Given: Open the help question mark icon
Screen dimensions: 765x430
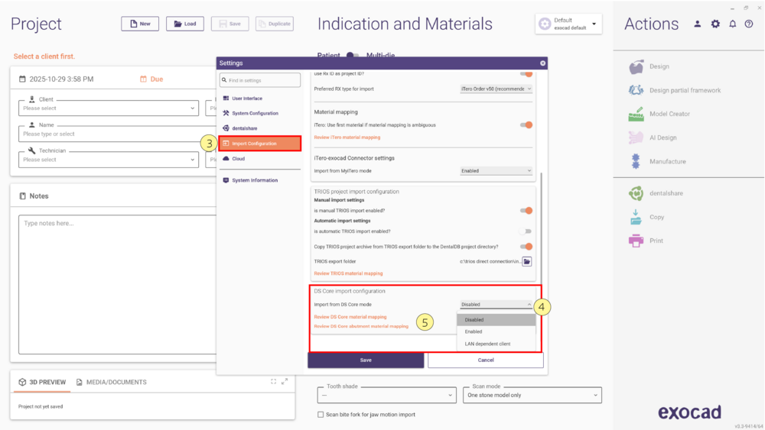Looking at the screenshot, I should 749,24.
